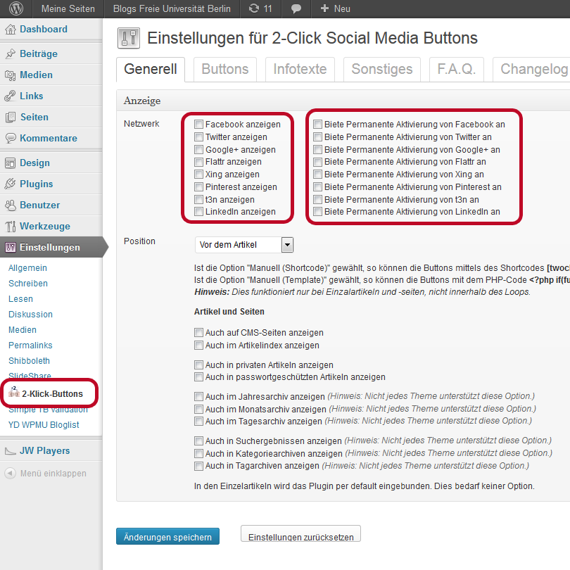This screenshot has width=570, height=570.
Task: Open Meine Seiten in admin bar
Action: pyautogui.click(x=68, y=9)
